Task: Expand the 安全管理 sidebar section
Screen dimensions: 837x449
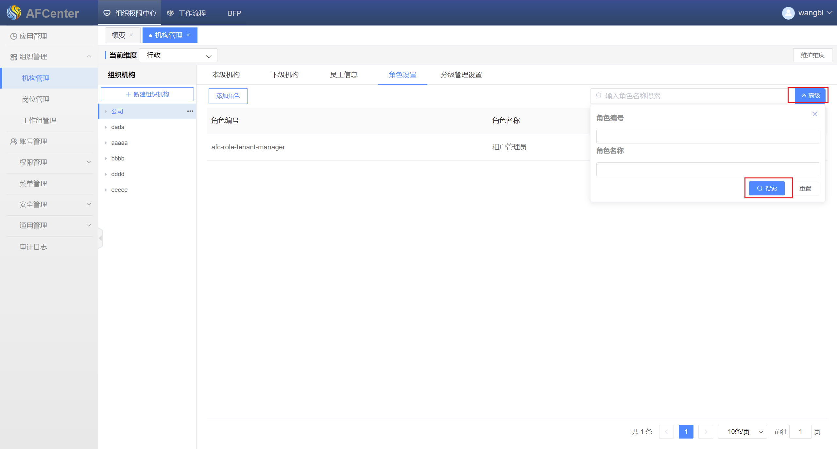Action: pos(89,204)
